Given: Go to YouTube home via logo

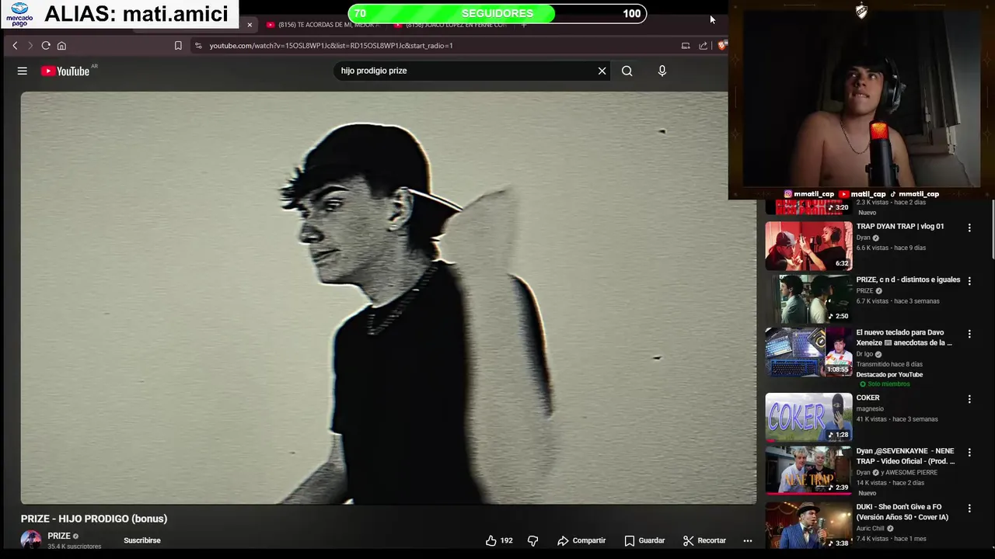Looking at the screenshot, I should pos(65,71).
